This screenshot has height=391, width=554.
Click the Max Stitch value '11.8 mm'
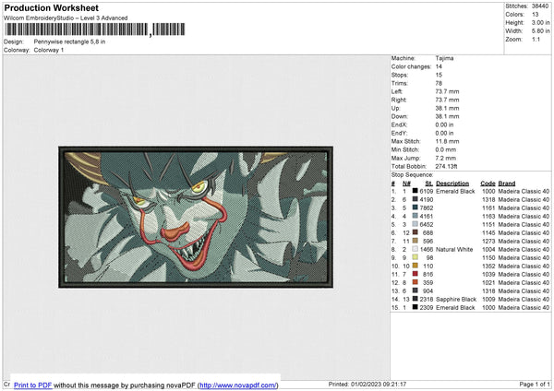tap(447, 141)
